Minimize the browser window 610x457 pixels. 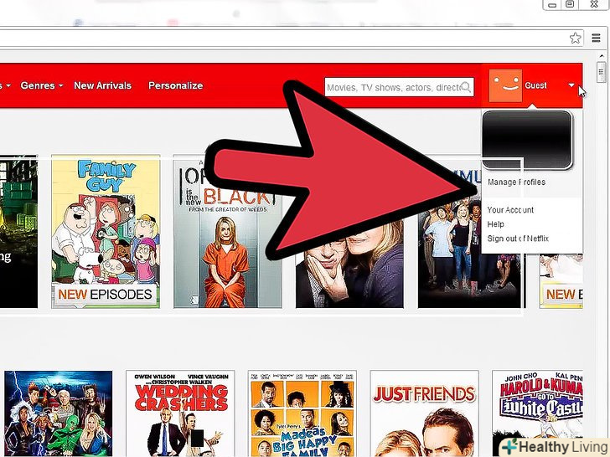[x=552, y=5]
